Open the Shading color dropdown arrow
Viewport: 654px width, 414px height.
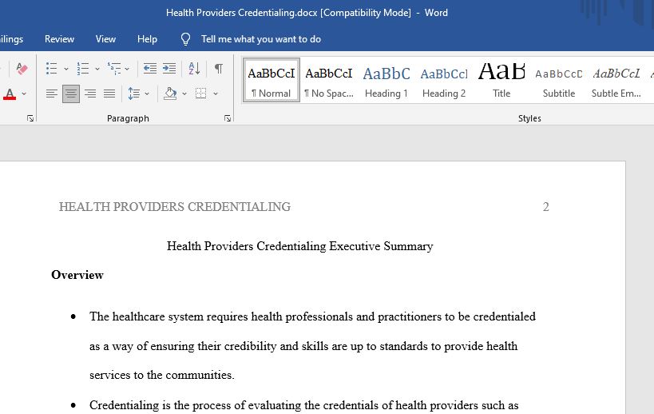[x=184, y=94]
